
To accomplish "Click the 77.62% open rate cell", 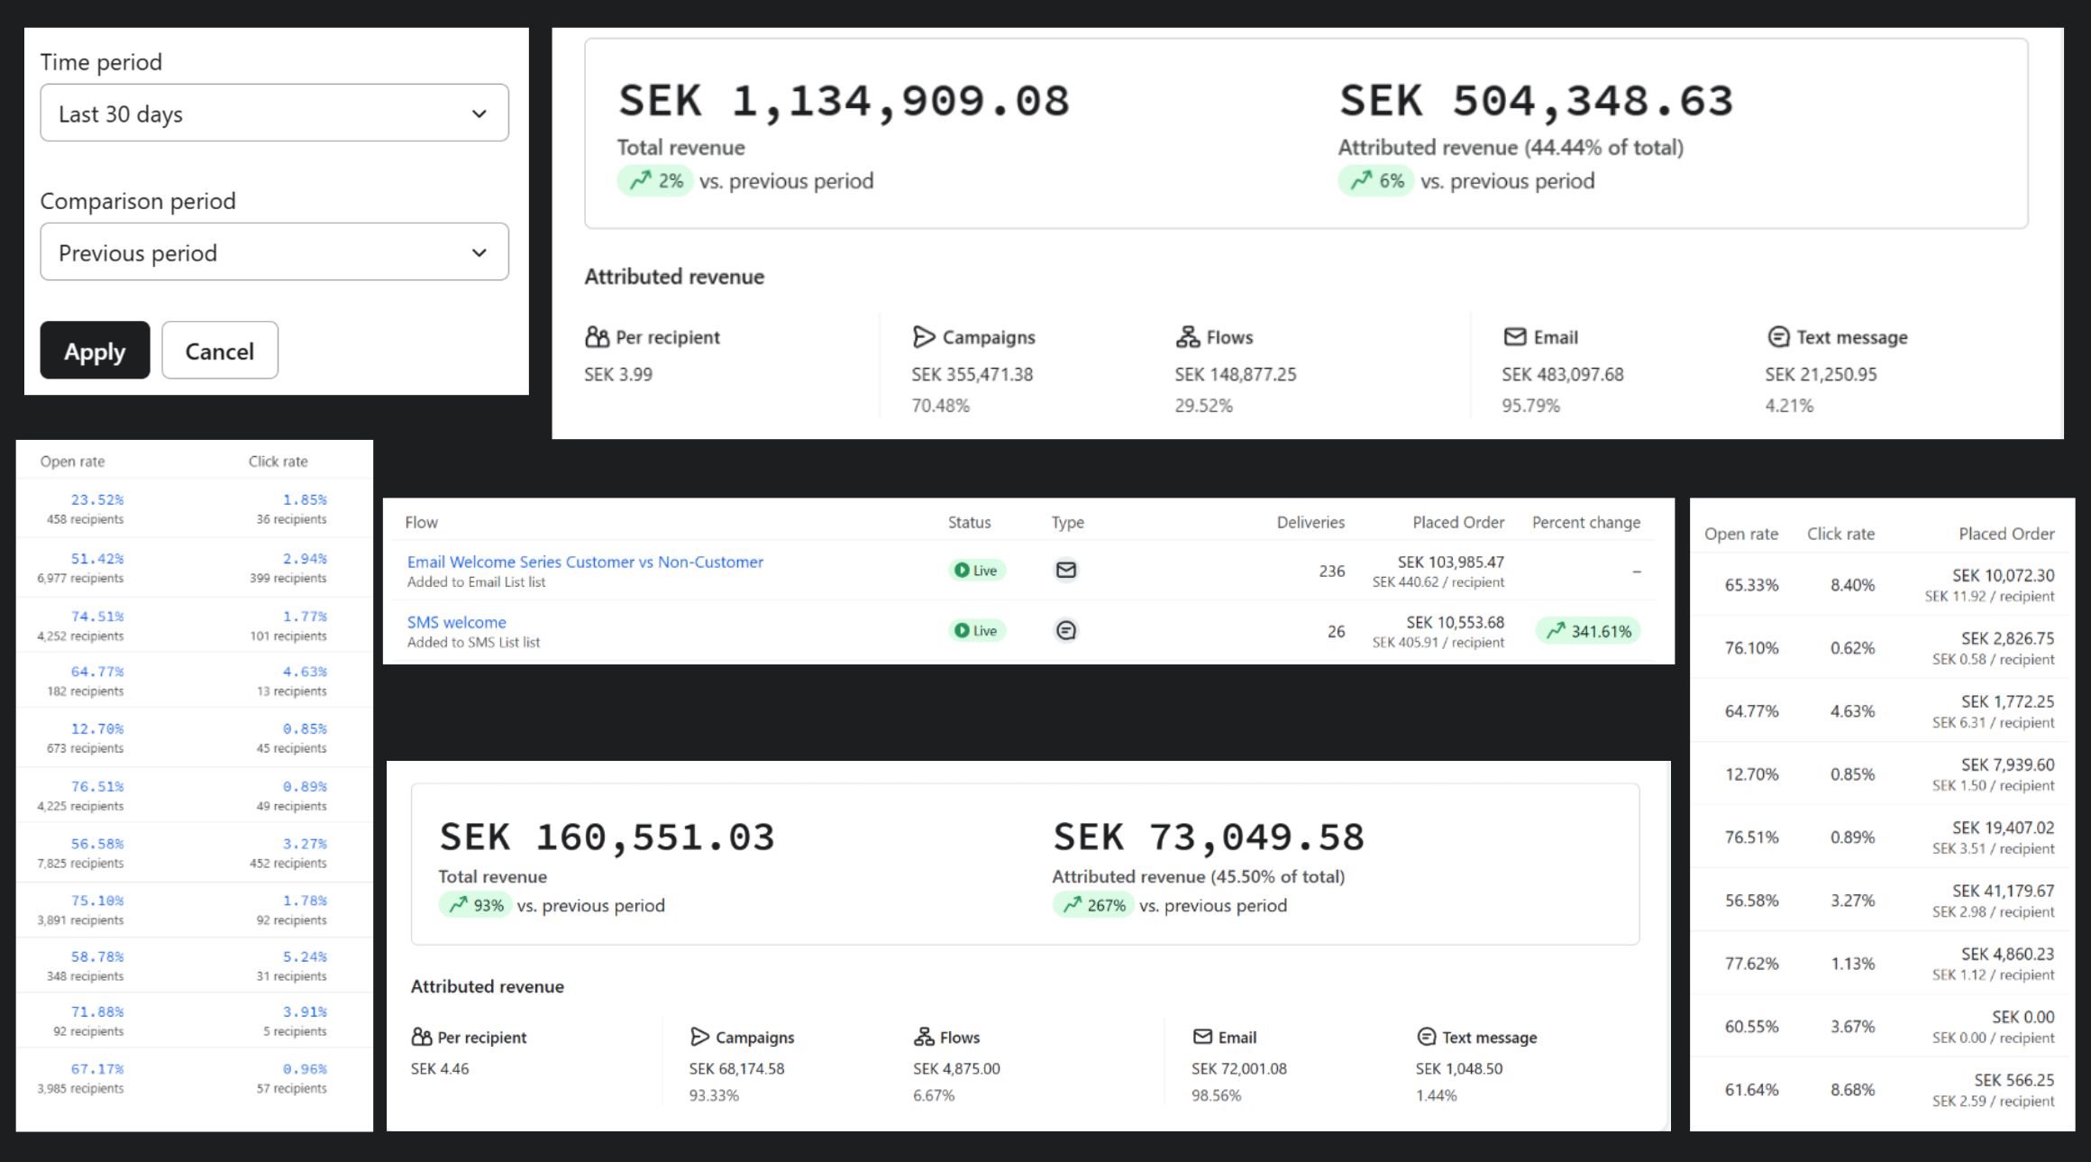I will (1751, 963).
